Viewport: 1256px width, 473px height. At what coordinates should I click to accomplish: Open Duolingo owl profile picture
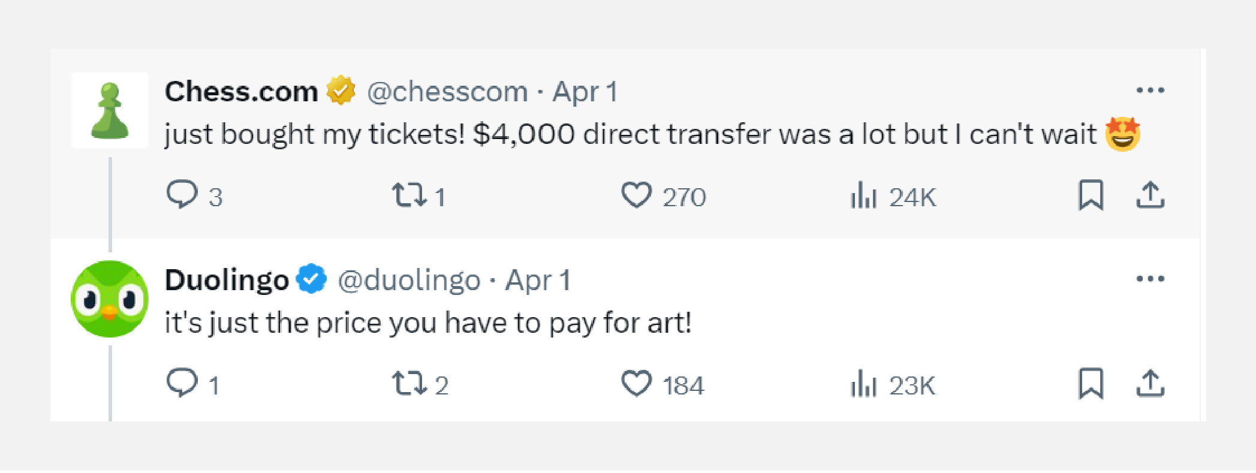click(110, 299)
